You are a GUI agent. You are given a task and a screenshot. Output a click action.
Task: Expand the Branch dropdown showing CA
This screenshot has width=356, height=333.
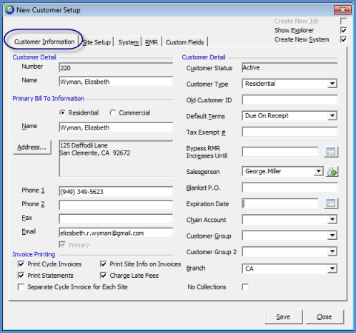tap(332, 269)
